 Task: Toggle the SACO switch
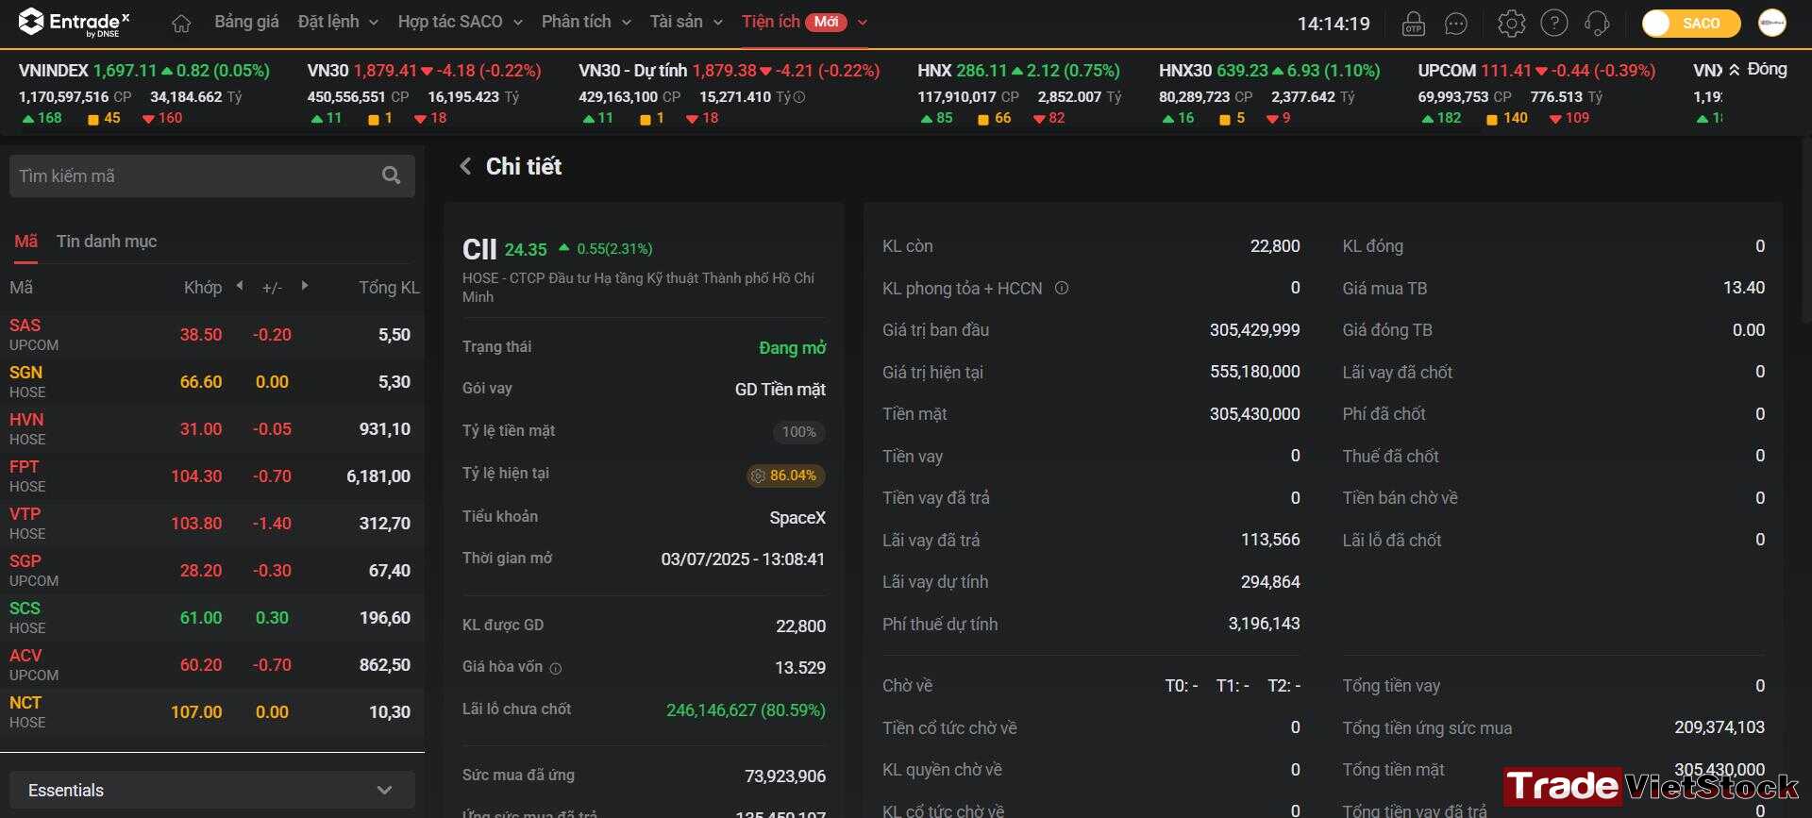[1691, 23]
